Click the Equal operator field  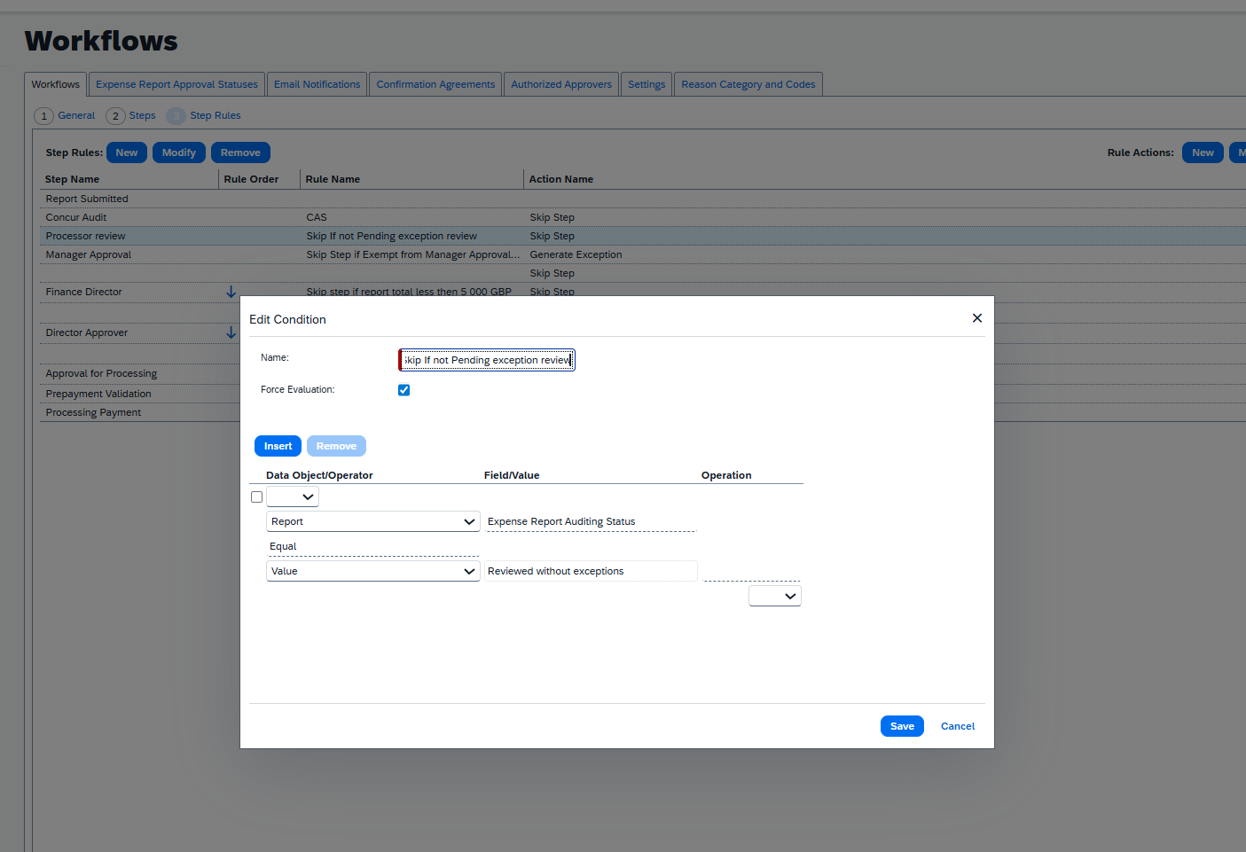372,547
